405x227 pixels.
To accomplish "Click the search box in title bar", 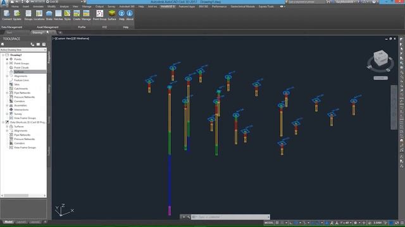I will pyautogui.click(x=306, y=2).
